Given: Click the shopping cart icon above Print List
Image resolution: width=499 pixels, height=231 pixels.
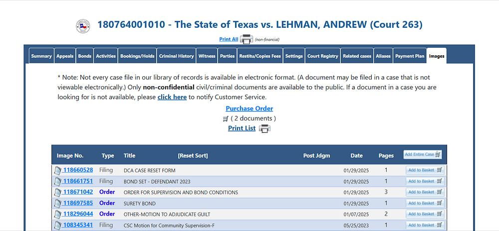Looking at the screenshot, I should pos(226,118).
